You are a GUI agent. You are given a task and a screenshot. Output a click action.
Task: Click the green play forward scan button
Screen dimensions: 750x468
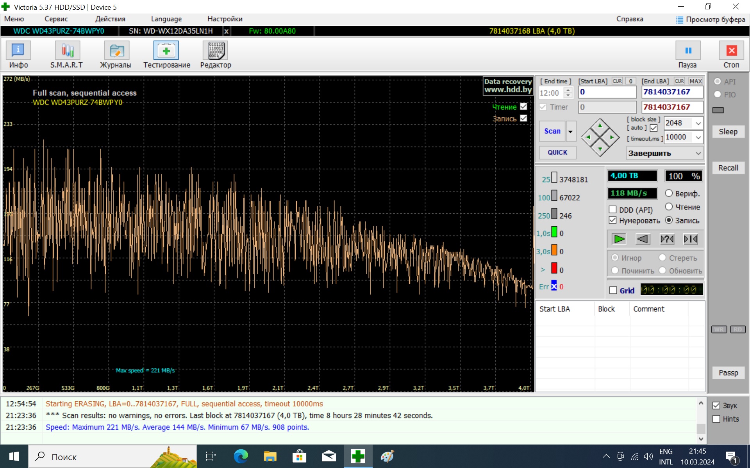click(x=619, y=239)
